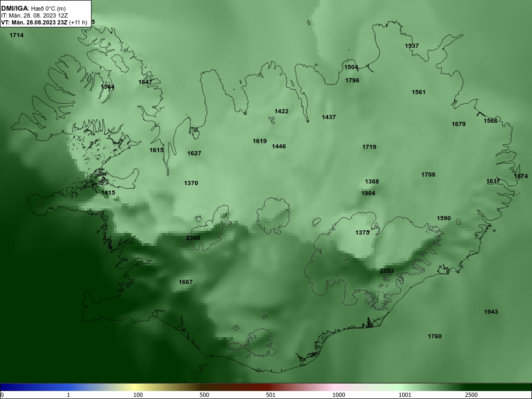
Task: Pick the 1617 label near the east fjords
Action: click(x=493, y=181)
